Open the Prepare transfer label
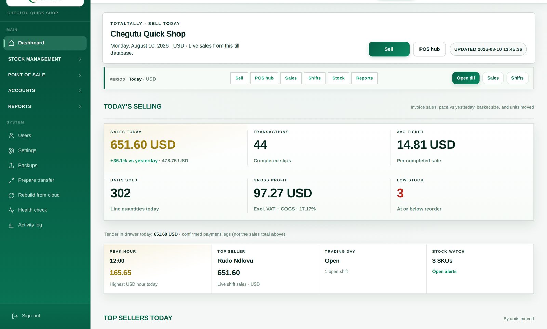This screenshot has height=329, width=547. 36,180
